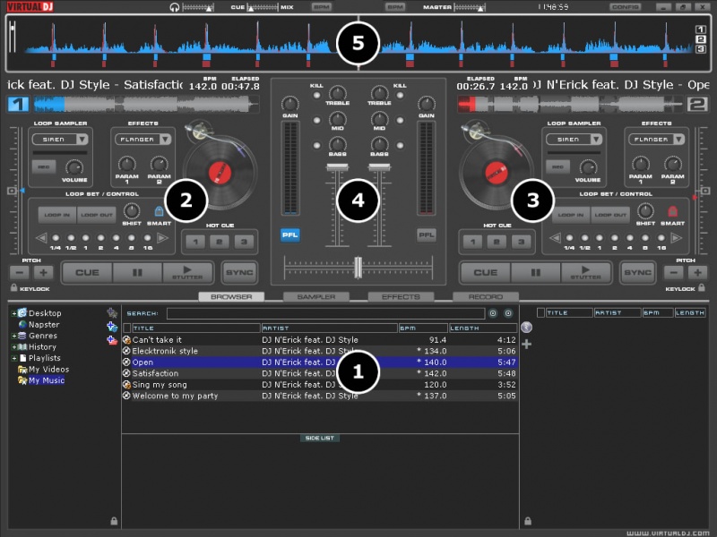Image resolution: width=717 pixels, height=537 pixels.
Task: Raise deck 2 pitch with the plus button
Action: (x=697, y=273)
